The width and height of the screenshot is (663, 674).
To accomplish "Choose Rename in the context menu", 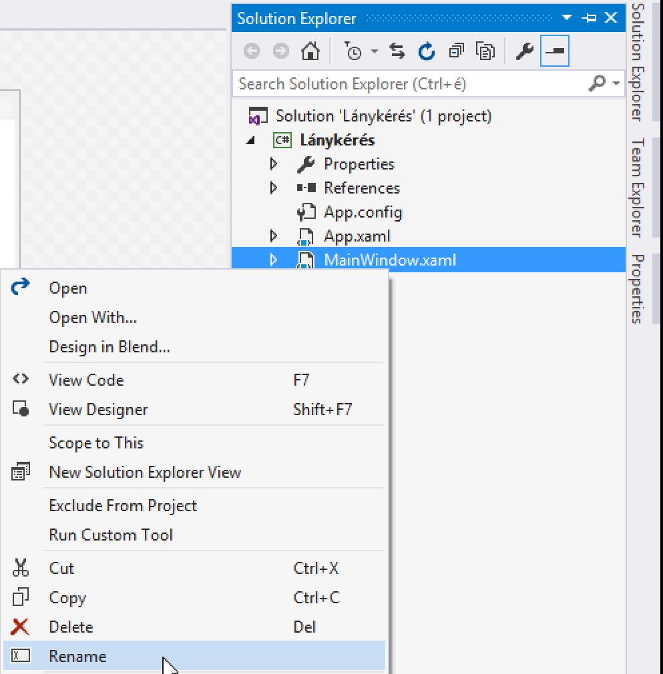I will pyautogui.click(x=194, y=657).
